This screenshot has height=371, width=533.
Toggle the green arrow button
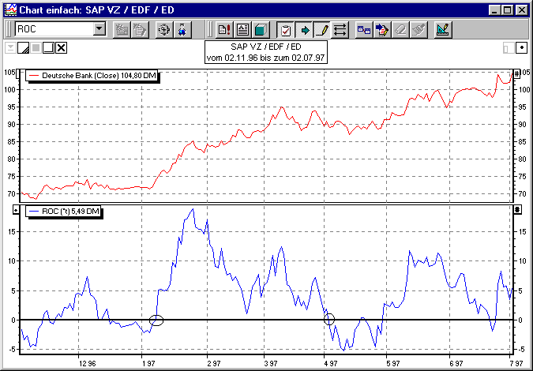(x=304, y=30)
